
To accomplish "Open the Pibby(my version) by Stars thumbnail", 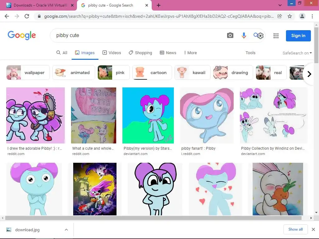I will coord(148,115).
